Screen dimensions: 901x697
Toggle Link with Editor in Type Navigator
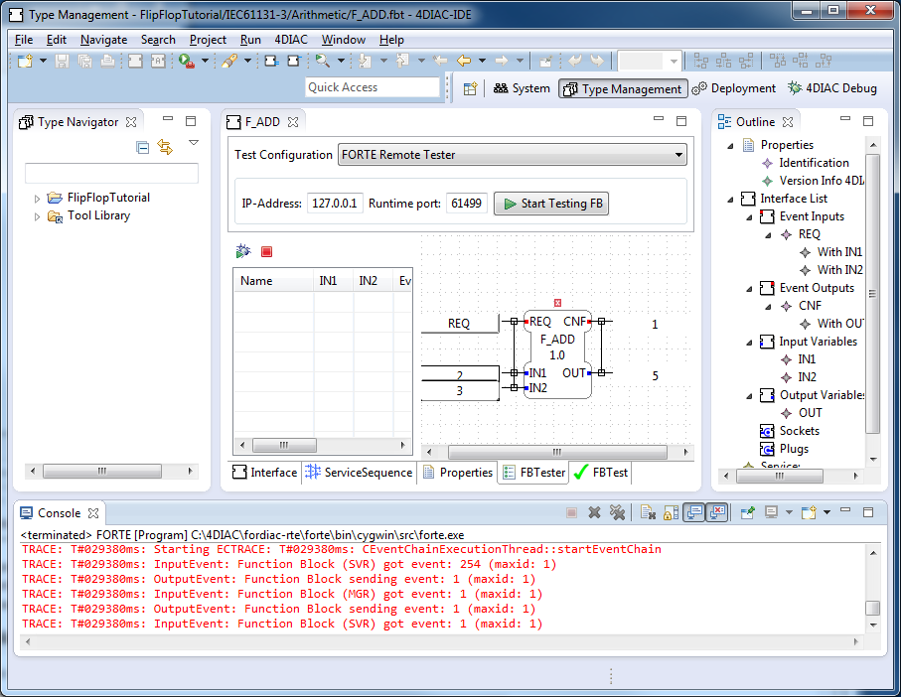[165, 148]
